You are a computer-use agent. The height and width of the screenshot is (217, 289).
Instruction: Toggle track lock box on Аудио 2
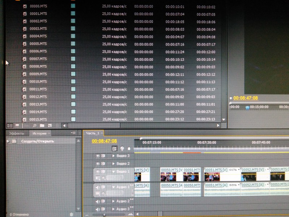point(109,201)
